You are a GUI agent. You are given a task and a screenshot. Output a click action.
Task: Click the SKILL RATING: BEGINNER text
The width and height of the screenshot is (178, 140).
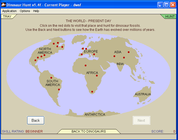tap(22, 132)
